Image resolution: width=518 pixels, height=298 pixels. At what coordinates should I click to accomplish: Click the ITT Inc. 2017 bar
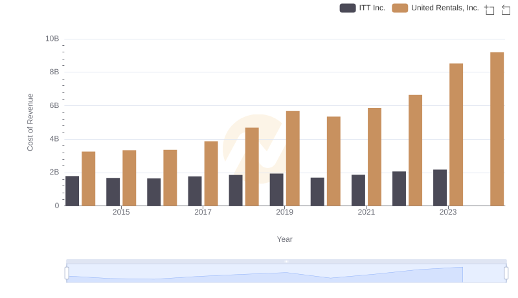point(195,191)
